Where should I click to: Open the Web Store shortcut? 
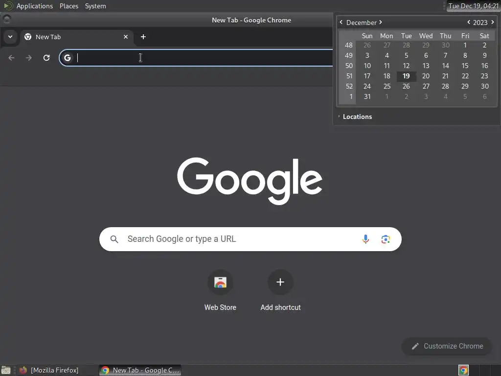(220, 290)
